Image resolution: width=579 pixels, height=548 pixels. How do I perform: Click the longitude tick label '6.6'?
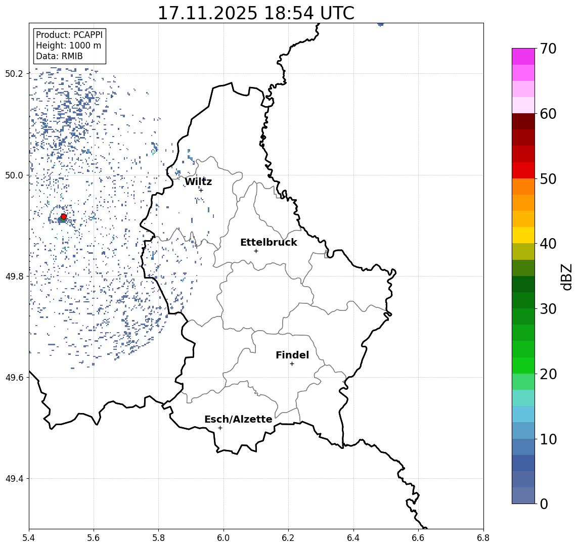click(x=418, y=538)
